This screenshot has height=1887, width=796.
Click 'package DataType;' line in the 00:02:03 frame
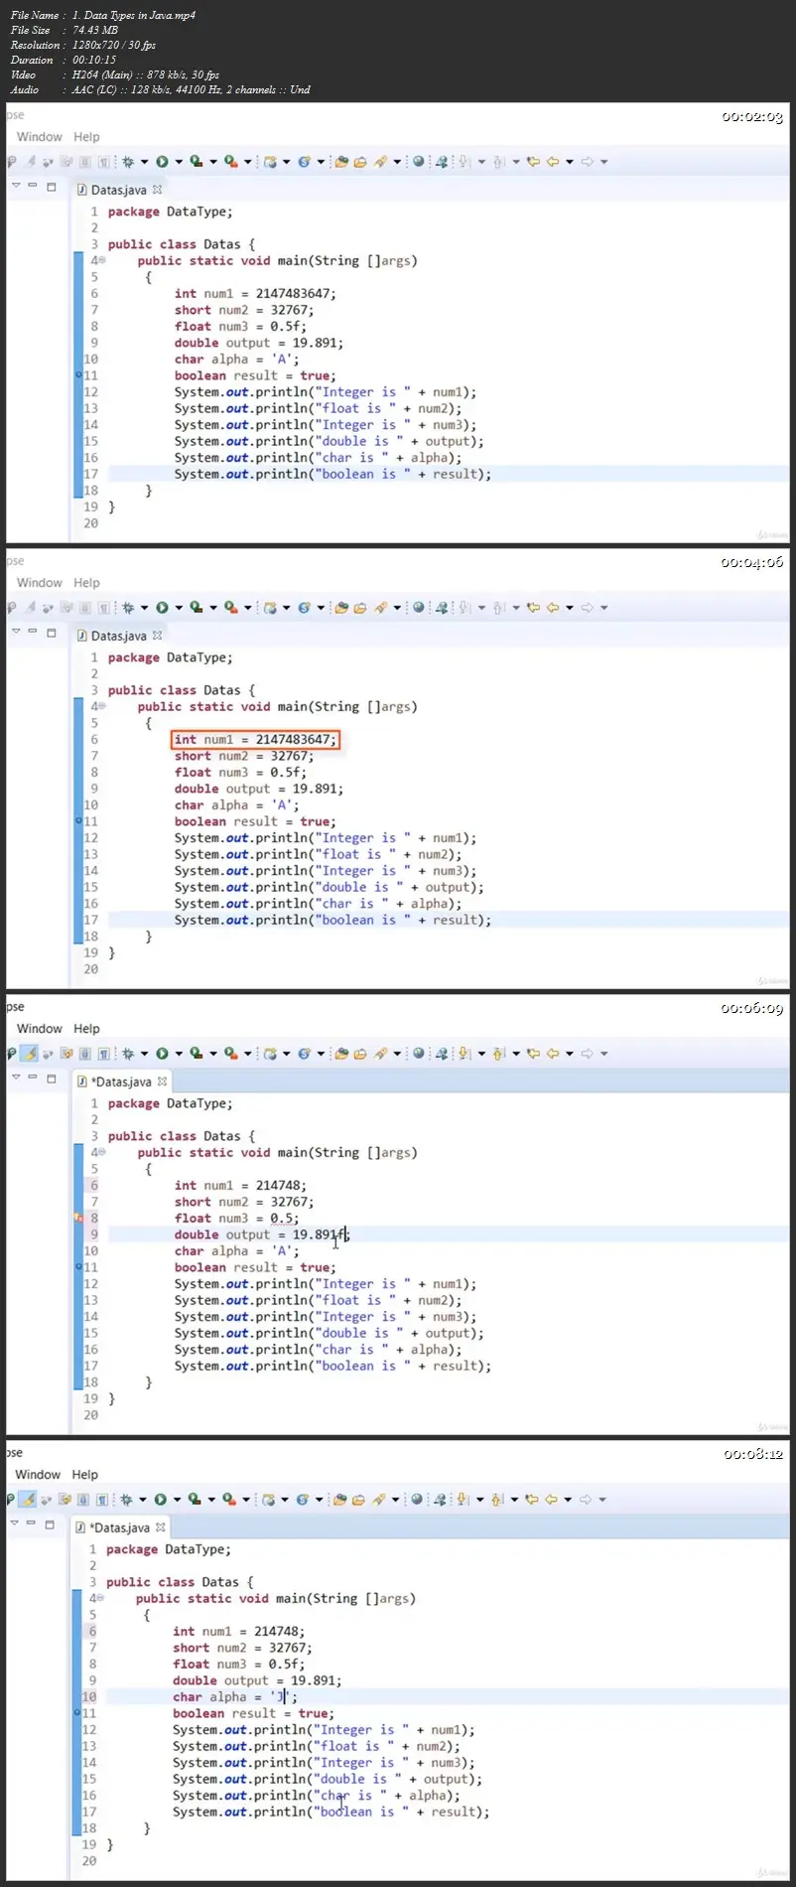click(x=170, y=212)
